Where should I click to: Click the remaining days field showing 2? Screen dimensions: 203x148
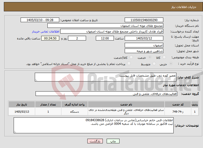click(77, 38)
